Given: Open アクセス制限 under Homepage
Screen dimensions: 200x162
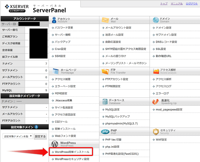Looking at the screenshot, I should pos(62,79).
